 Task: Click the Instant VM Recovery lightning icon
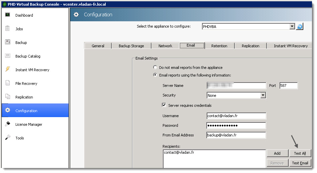pyautogui.click(x=8, y=69)
